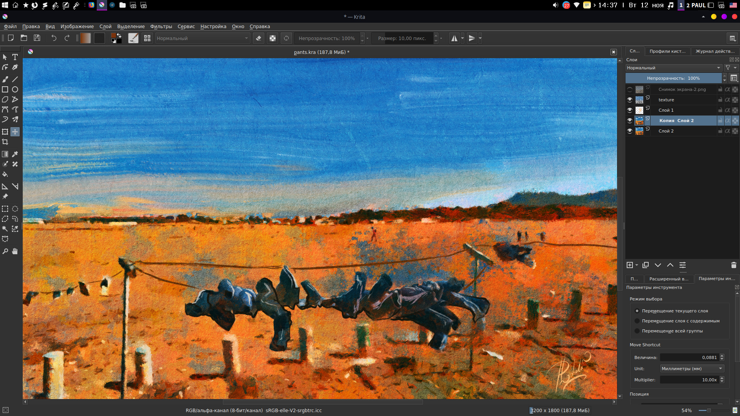Click the Redo arrow in toolbar
The width and height of the screenshot is (740, 416).
(x=67, y=38)
